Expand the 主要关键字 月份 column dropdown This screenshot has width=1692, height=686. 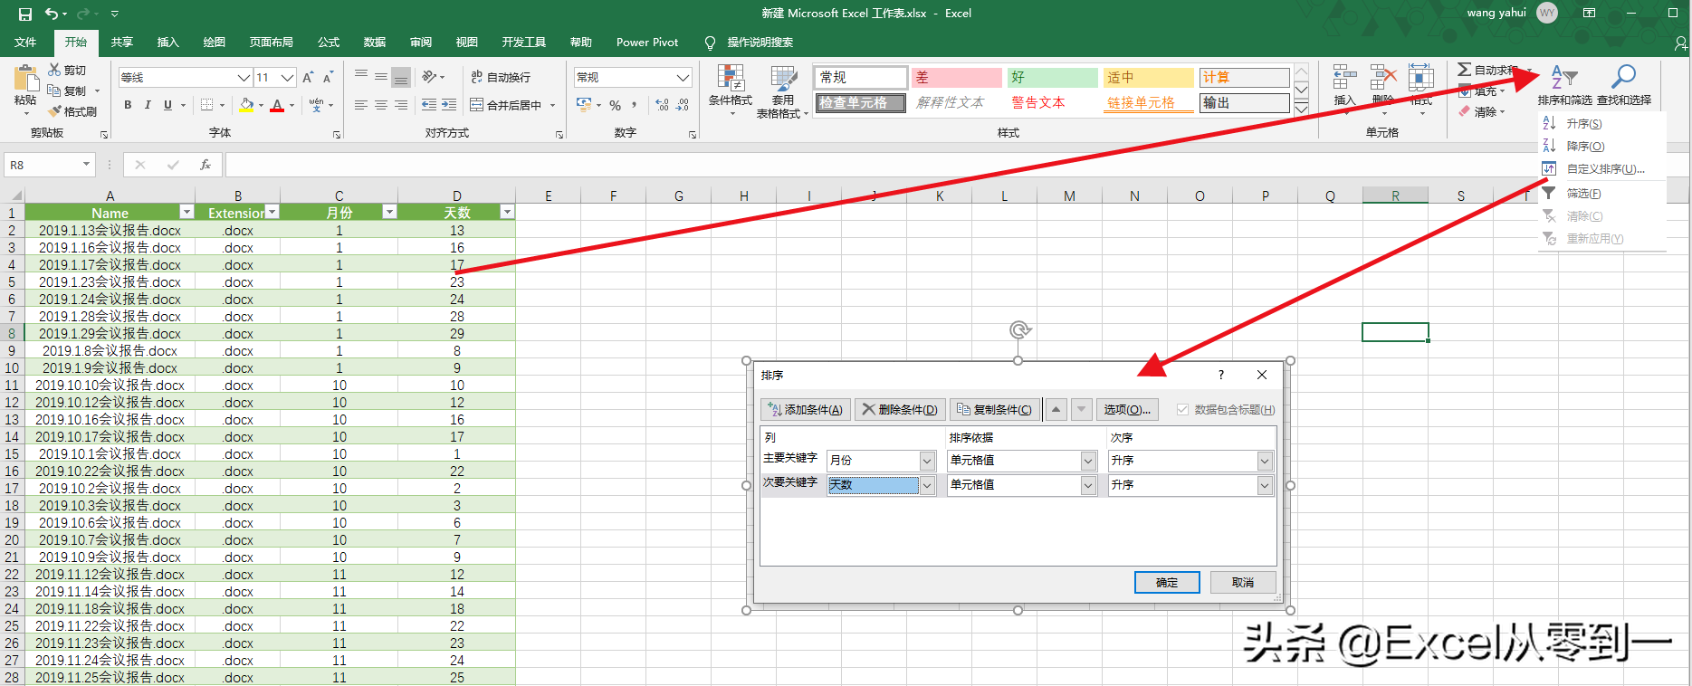(927, 461)
